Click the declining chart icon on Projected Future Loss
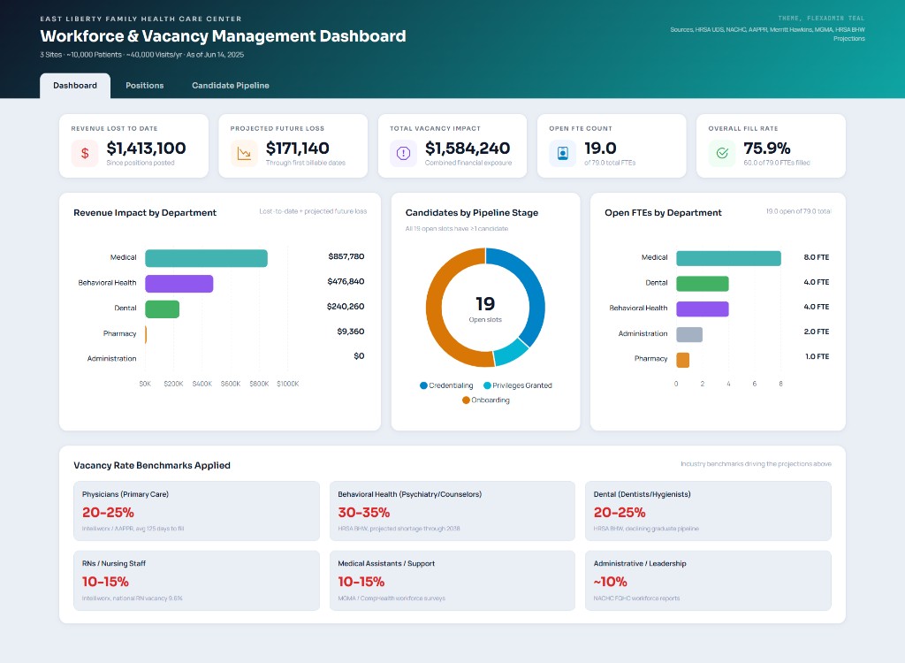905x663 pixels. (x=244, y=153)
